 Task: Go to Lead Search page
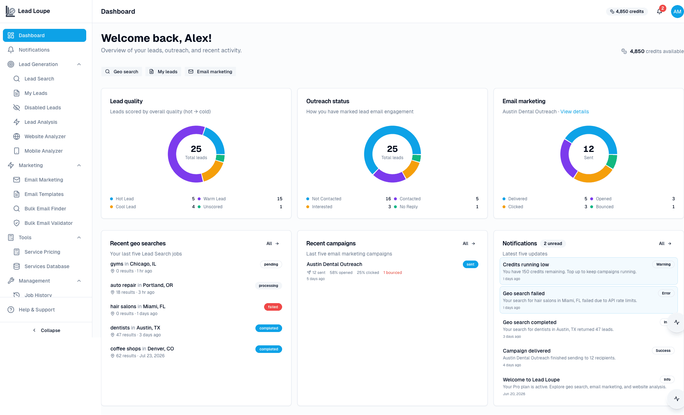point(48,79)
